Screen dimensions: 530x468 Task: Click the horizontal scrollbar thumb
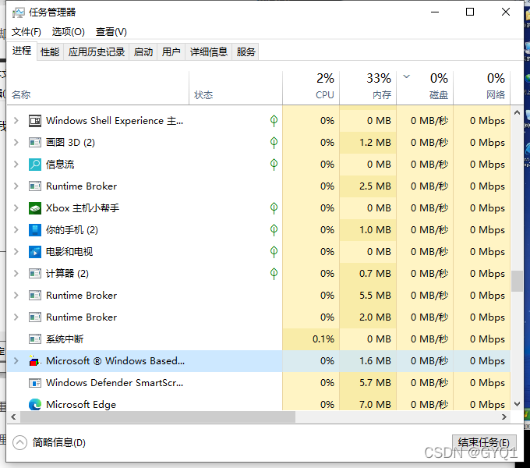tap(158, 417)
